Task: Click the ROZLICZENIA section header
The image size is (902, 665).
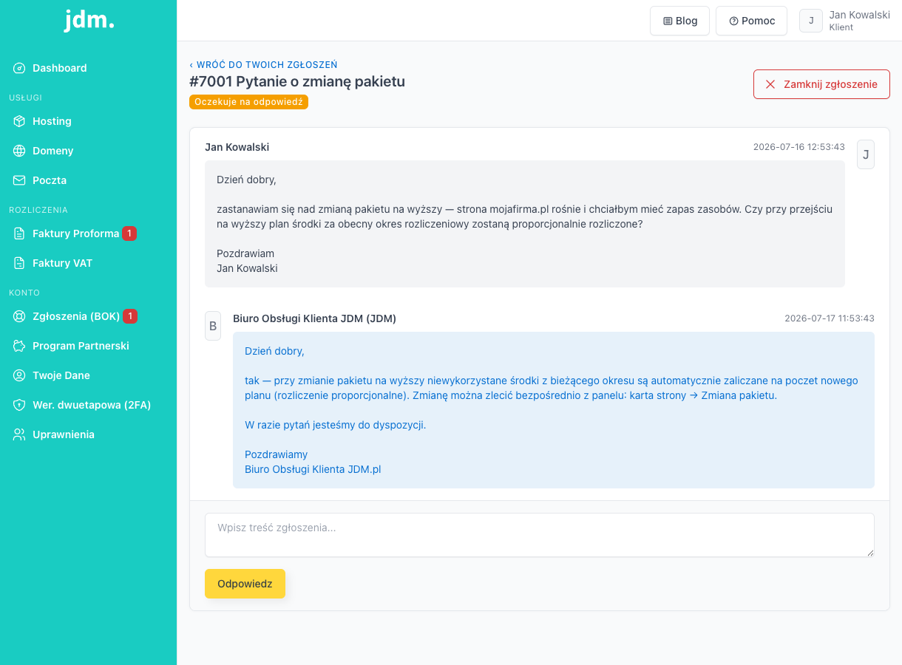Action: point(38,210)
